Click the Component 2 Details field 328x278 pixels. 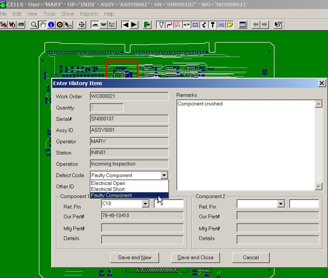click(x=278, y=240)
